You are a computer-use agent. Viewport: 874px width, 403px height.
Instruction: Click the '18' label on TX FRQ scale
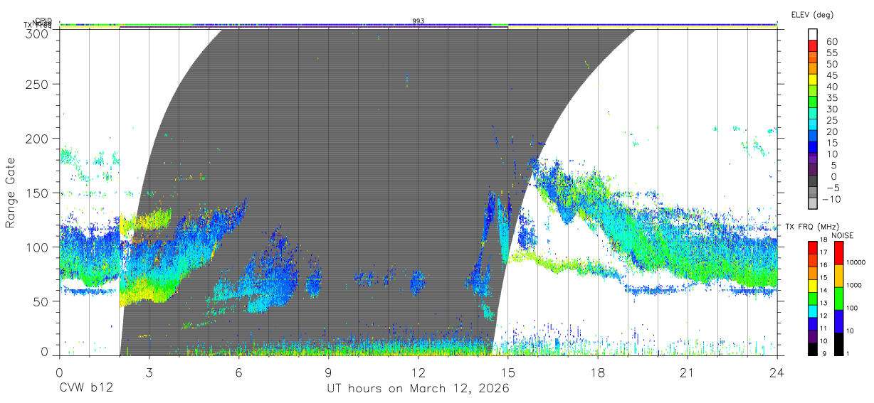click(824, 241)
